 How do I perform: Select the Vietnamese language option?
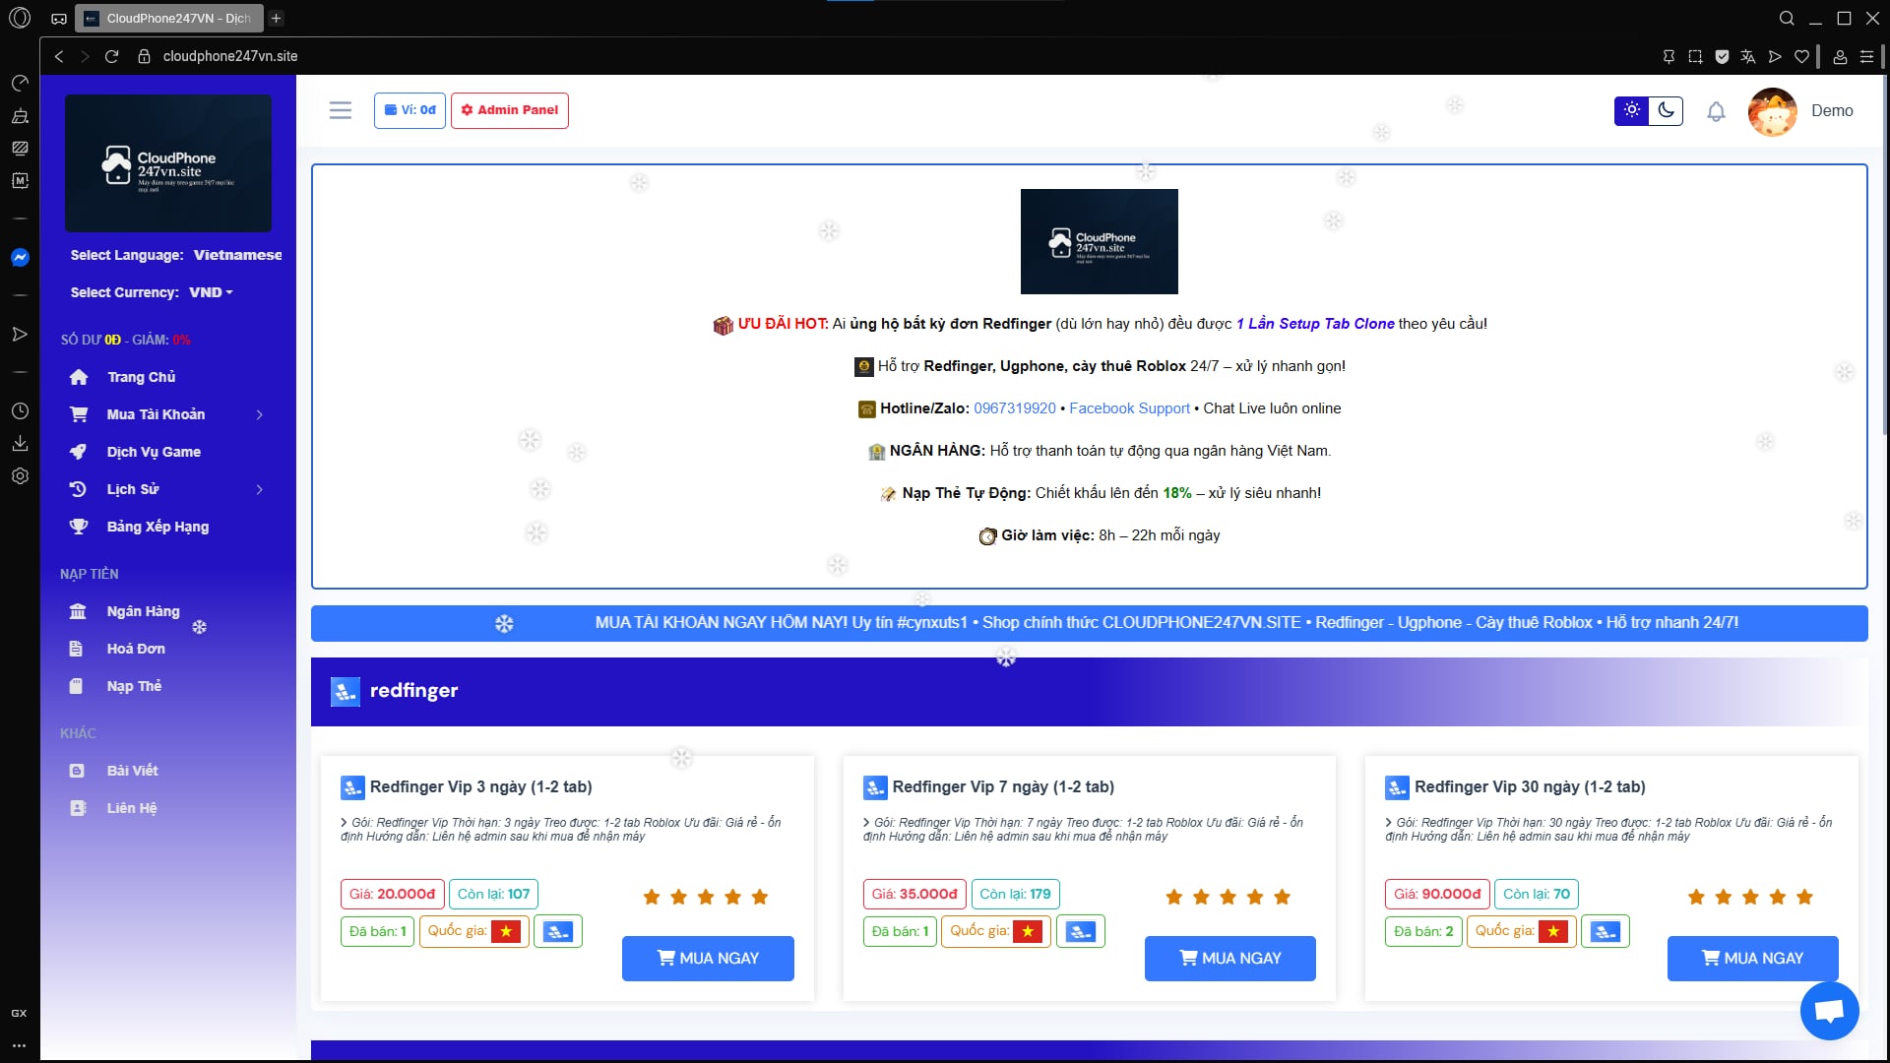237,255
